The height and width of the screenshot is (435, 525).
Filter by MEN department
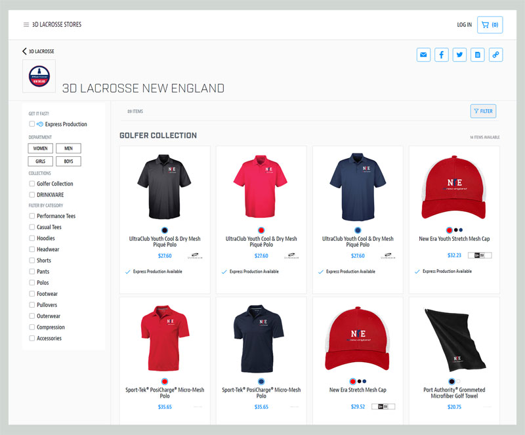point(68,148)
